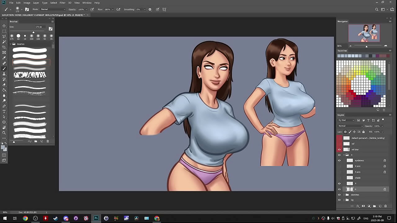Open the Layer menu
This screenshot has height=223, width=397.
[x=36, y=3]
